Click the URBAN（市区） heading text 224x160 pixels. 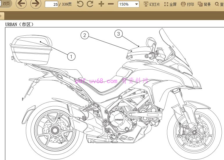[19, 24]
